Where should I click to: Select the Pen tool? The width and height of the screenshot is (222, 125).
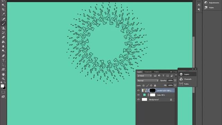coord(3,56)
